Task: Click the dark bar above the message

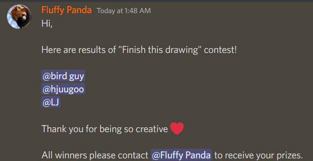Action: [156, 1]
